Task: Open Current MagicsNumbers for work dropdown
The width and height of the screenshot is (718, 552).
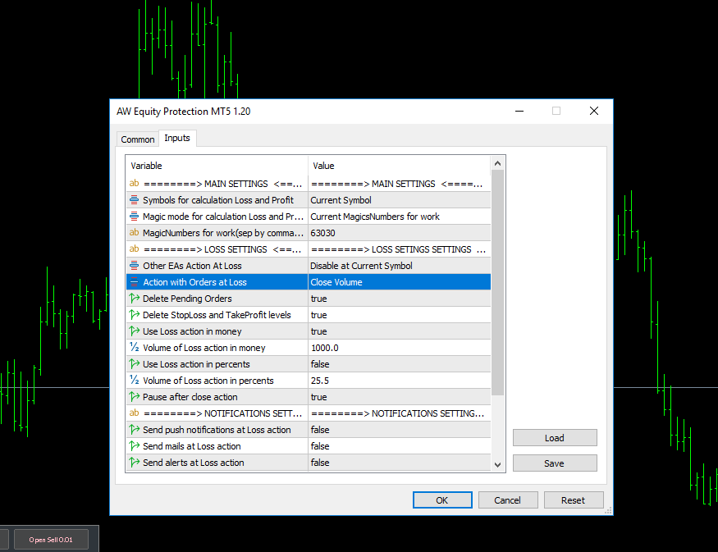Action: coord(400,217)
